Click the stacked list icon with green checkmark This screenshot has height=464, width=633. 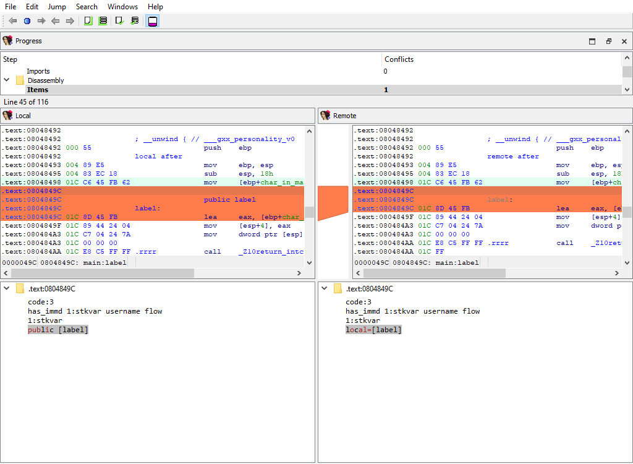click(x=135, y=21)
